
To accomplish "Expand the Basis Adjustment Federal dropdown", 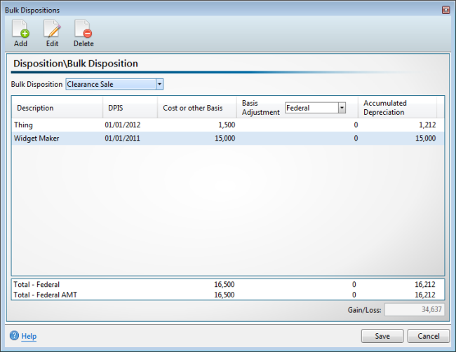I will coord(342,108).
